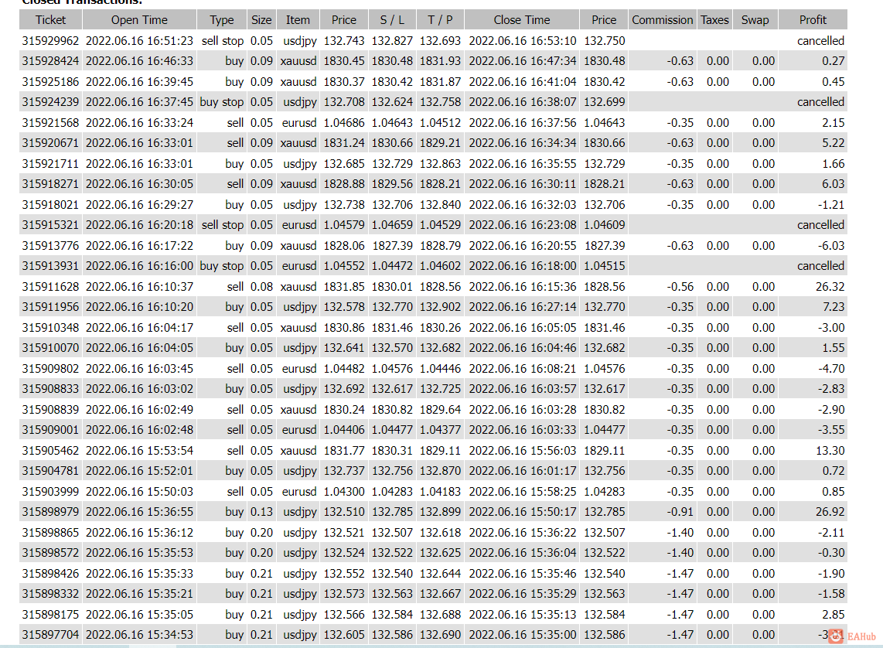Screen dimensions: 883x648
Task: Select open time 2022.06.16 15:36:55
Action: pos(139,512)
